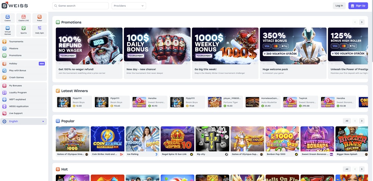Click the Log In button

click(x=339, y=6)
